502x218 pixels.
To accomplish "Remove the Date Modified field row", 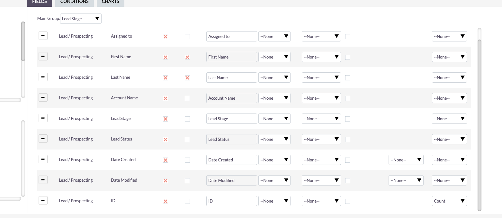I will pos(43,180).
